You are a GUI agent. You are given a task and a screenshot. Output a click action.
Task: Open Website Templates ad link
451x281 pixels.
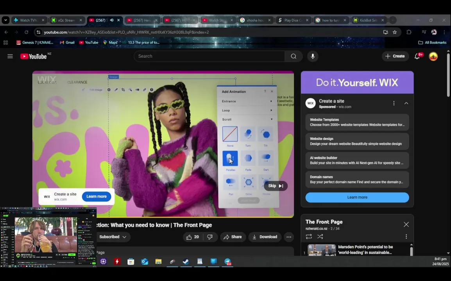[x=357, y=122]
